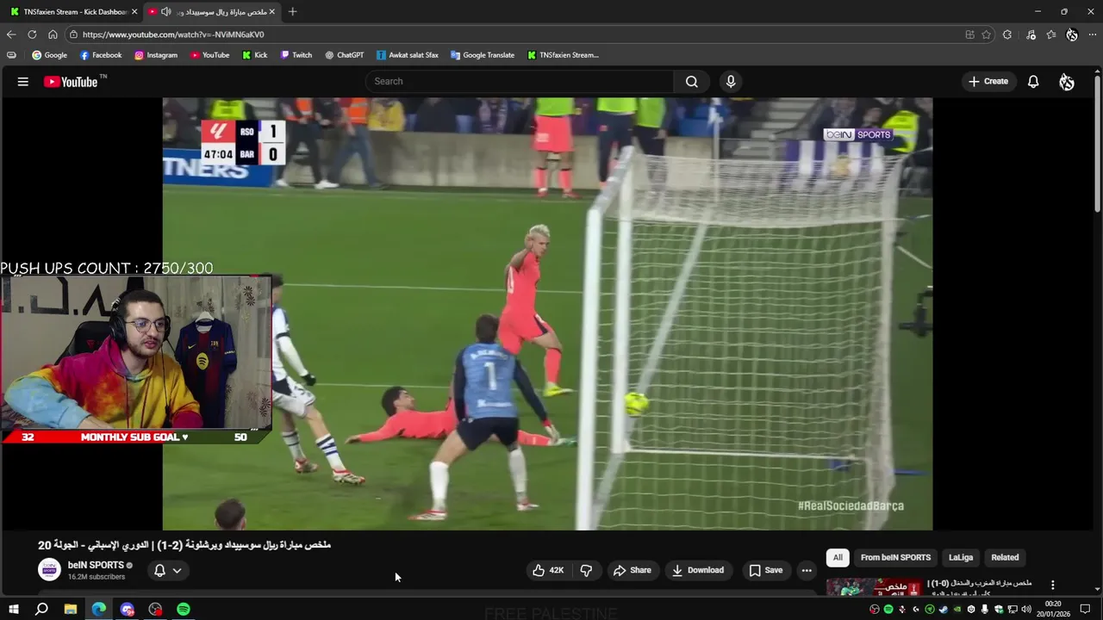Select the Related filter chip

[x=1005, y=557]
